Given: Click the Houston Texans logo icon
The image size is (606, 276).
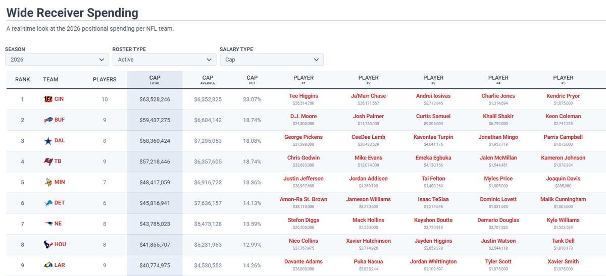Looking at the screenshot, I should tap(48, 244).
